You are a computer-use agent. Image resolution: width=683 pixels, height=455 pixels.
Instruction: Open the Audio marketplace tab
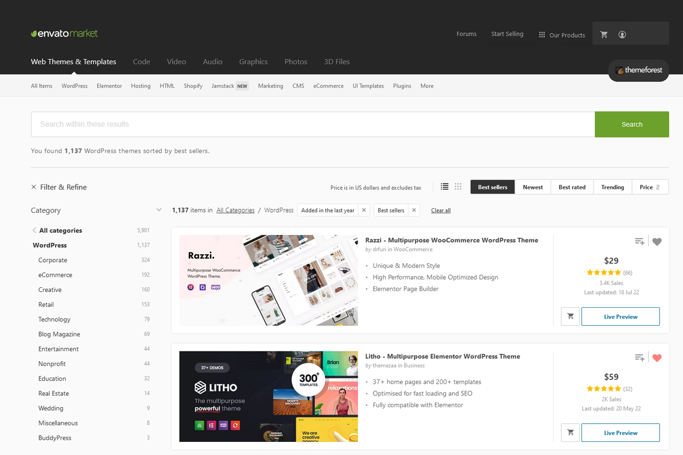pos(212,61)
